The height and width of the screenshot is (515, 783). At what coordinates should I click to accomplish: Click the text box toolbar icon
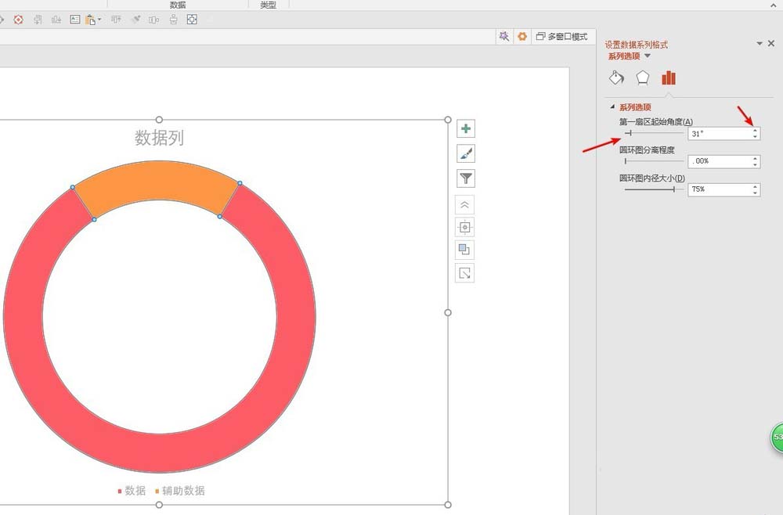click(75, 20)
